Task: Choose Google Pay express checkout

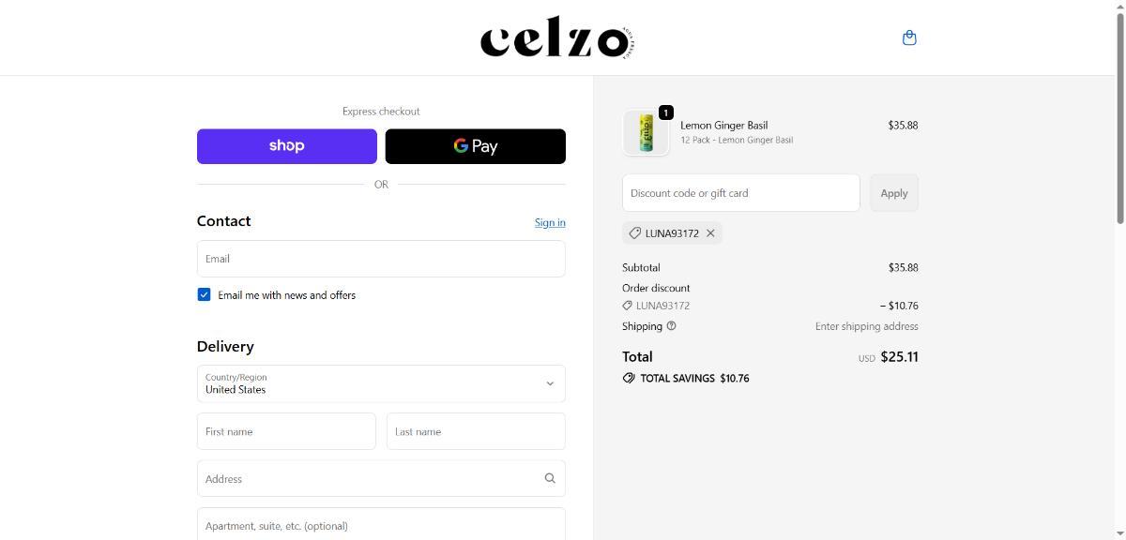Action: tap(475, 146)
